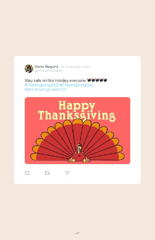Open the @MouseFanDiane handle
Viewport: 155px width, 240px height.
[48, 71]
